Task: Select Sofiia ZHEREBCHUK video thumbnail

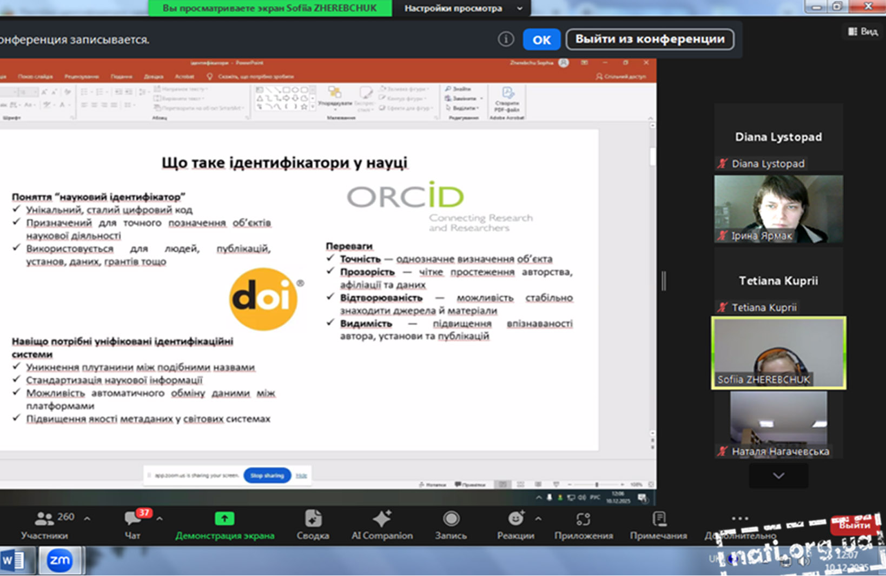Action: pos(778,352)
